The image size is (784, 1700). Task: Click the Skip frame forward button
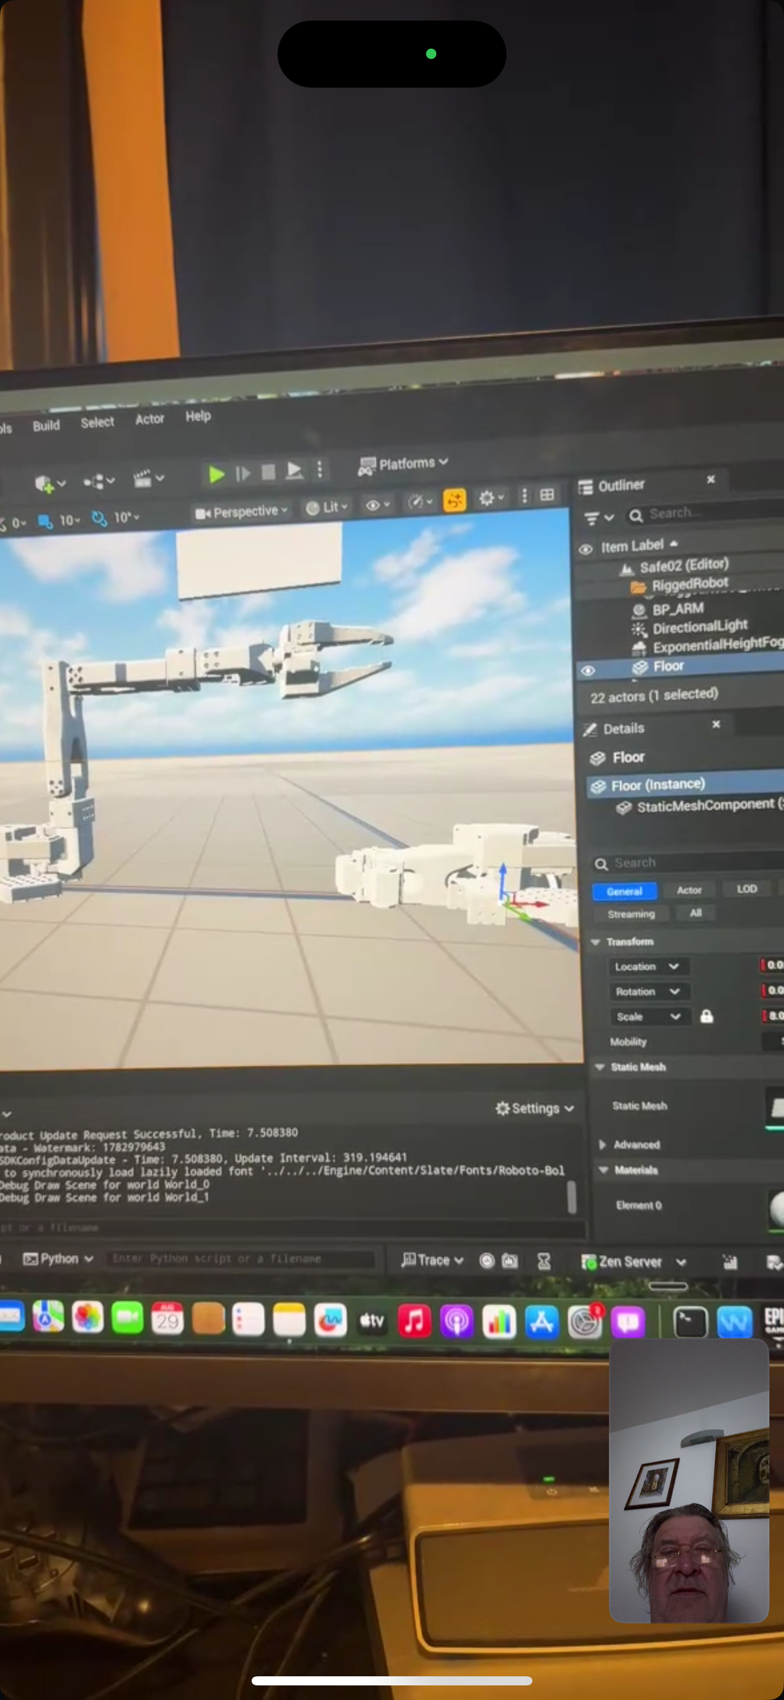(x=243, y=473)
